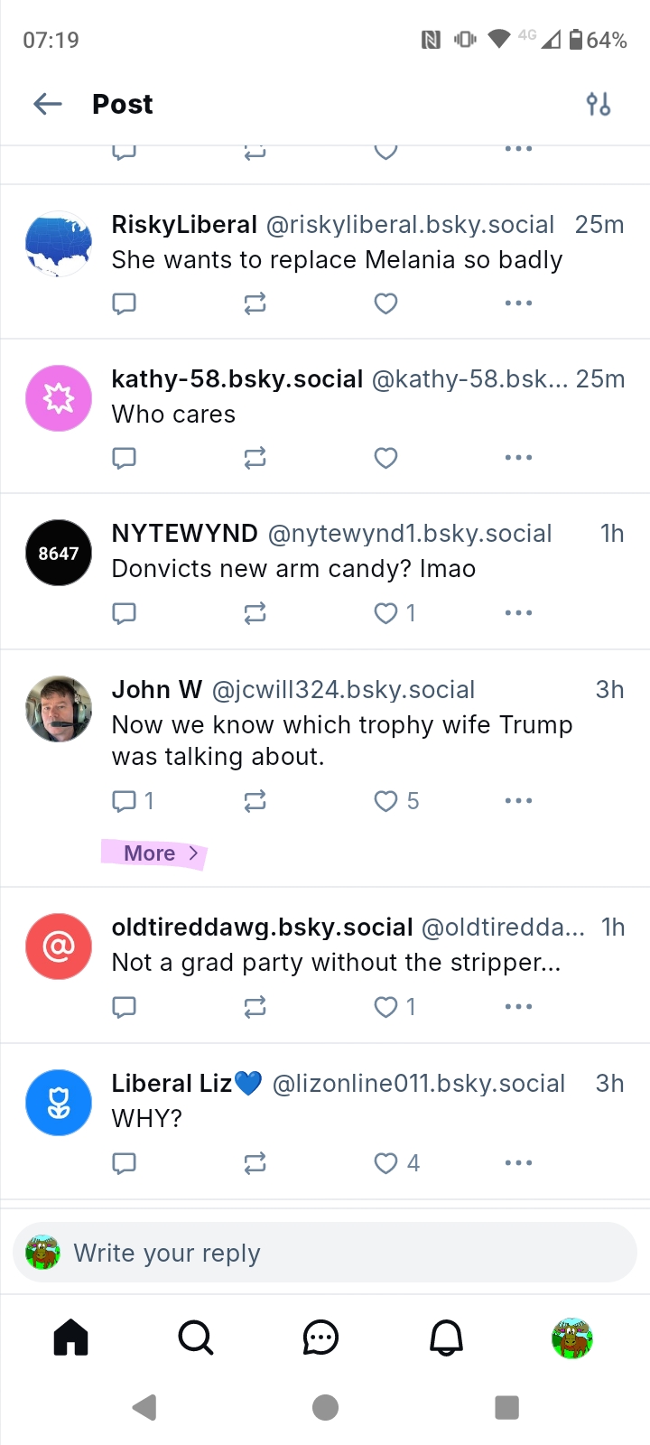Open John W's profile name link
Screen dimensions: 650x1445
pos(156,690)
